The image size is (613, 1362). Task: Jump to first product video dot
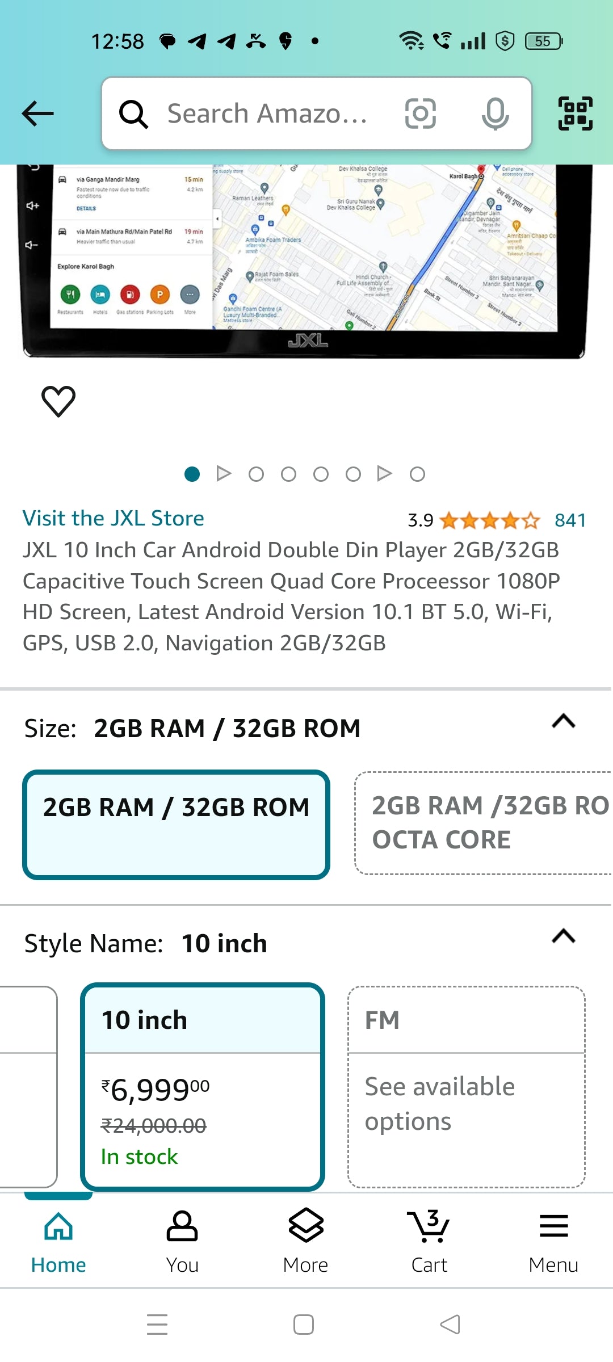(x=224, y=473)
